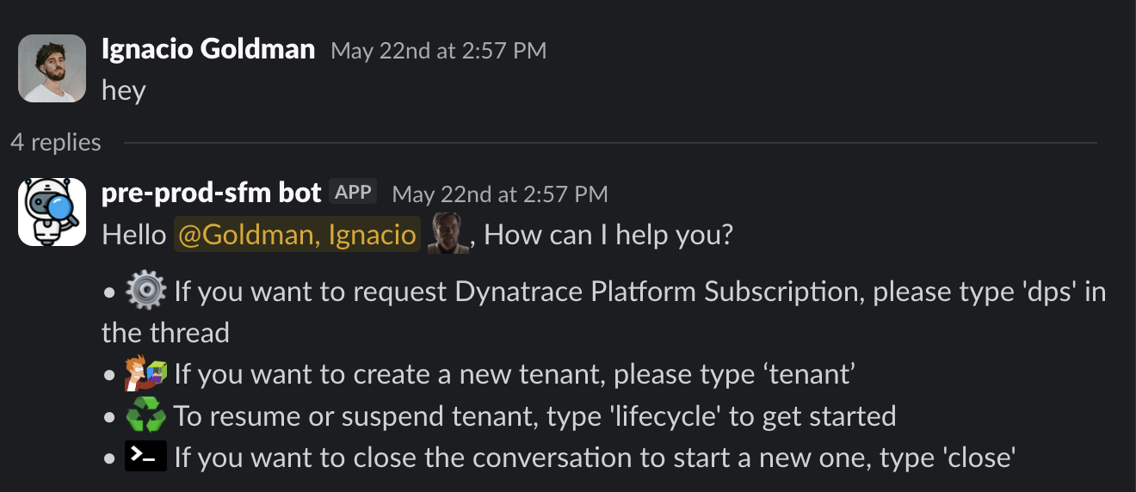Click the @Goldman, Ignacio mention
The width and height of the screenshot is (1136, 492).
coord(297,235)
